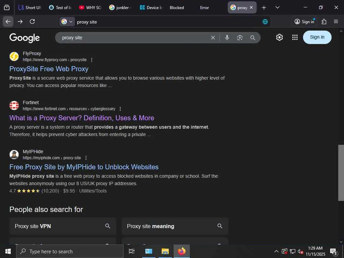Go back to previous page

pos(8,21)
